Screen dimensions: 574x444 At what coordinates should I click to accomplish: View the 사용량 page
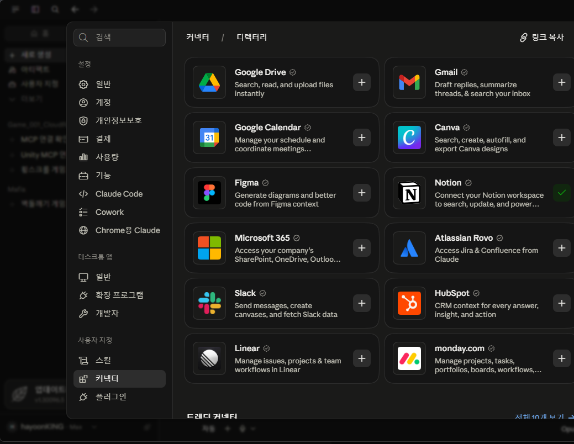click(x=119, y=157)
